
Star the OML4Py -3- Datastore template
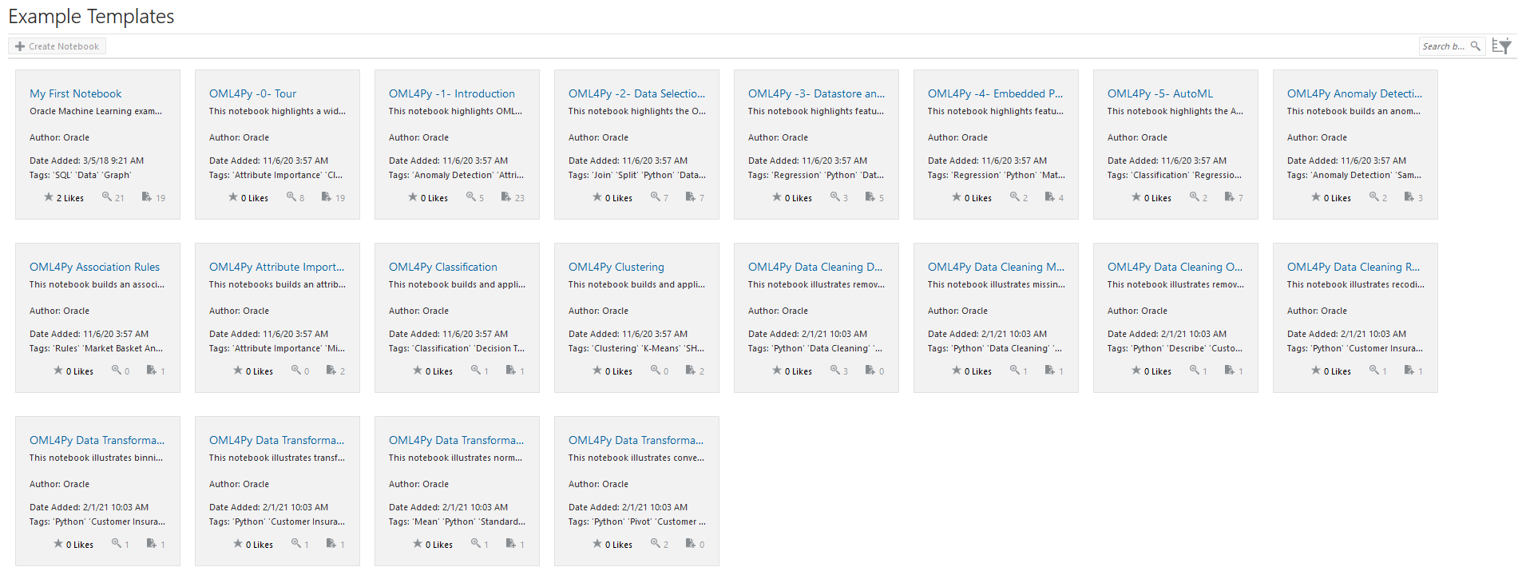pos(777,197)
